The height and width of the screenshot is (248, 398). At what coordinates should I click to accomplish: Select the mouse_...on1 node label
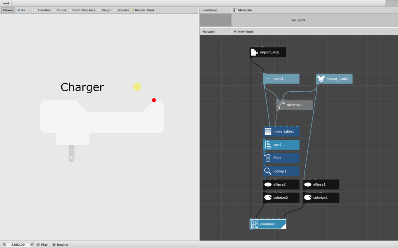[337, 79]
